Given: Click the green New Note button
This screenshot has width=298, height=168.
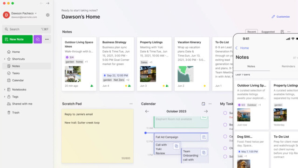Looking at the screenshot, I should point(17,39).
